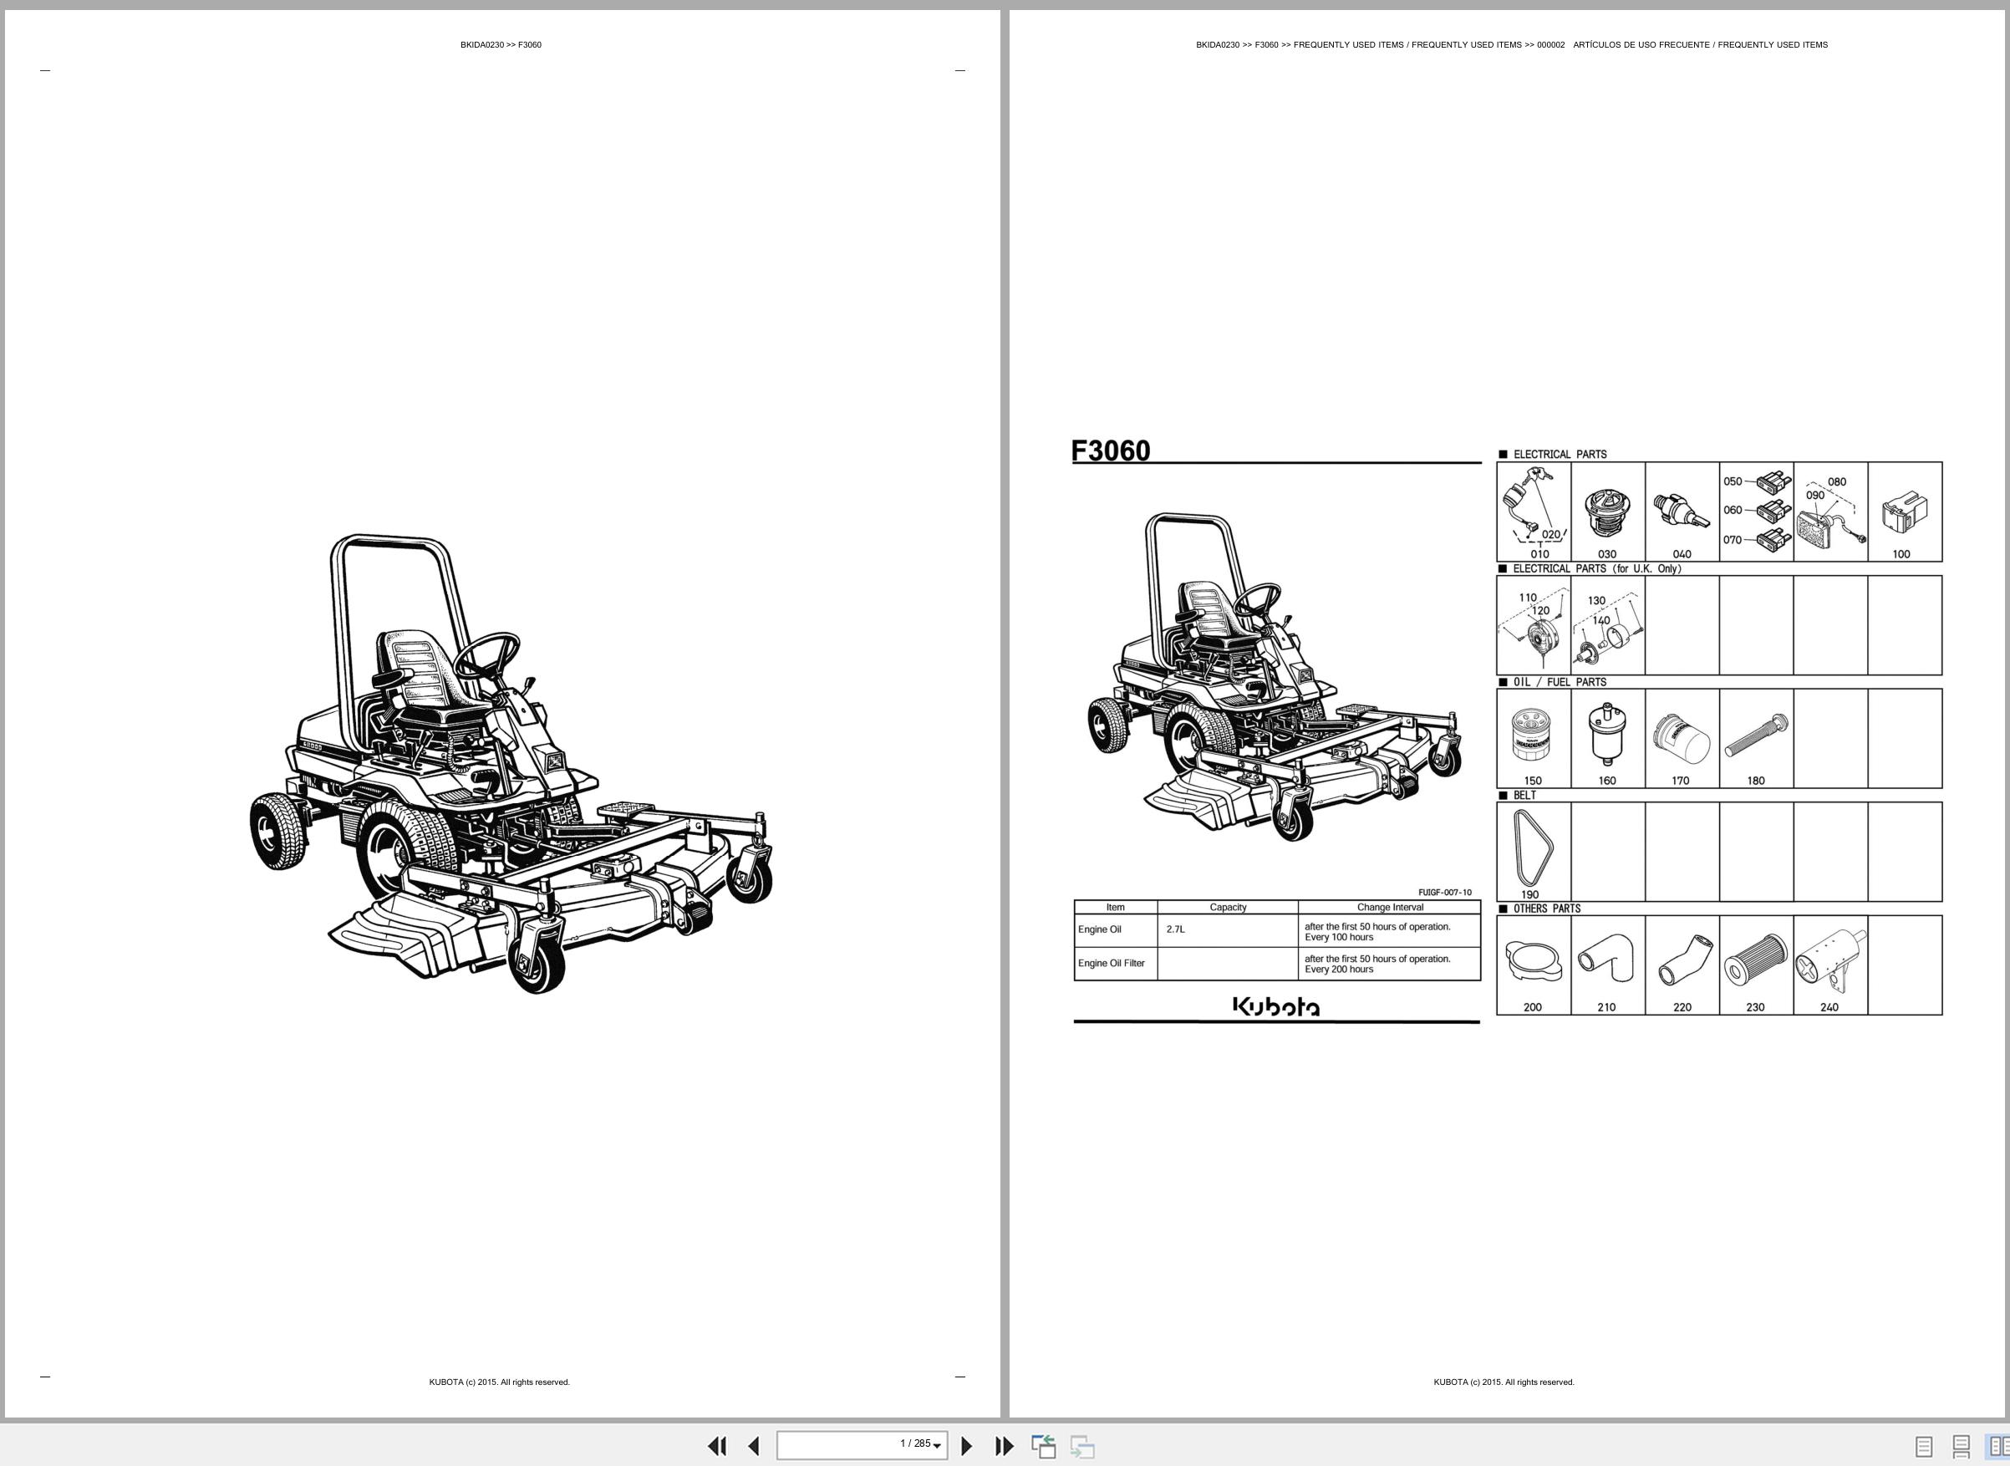The width and height of the screenshot is (2010, 1466).
Task: Go to the next page
Action: (967, 1446)
